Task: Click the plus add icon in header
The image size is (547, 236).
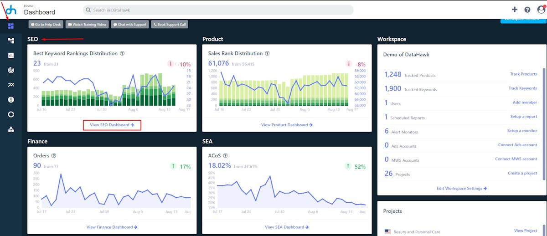Action: (515, 10)
